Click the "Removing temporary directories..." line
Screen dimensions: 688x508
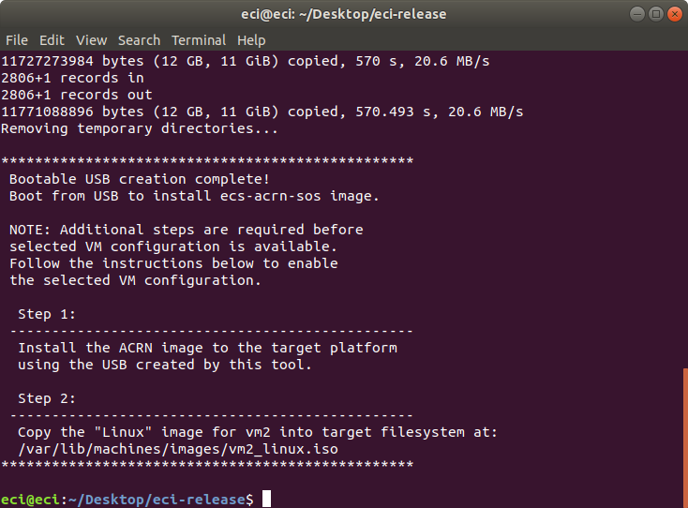click(140, 128)
